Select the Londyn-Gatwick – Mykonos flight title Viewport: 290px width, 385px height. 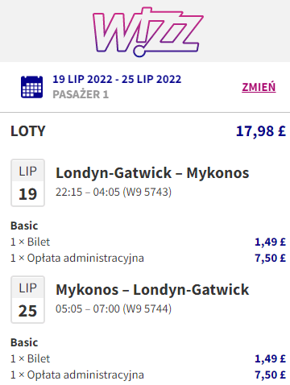point(152,173)
